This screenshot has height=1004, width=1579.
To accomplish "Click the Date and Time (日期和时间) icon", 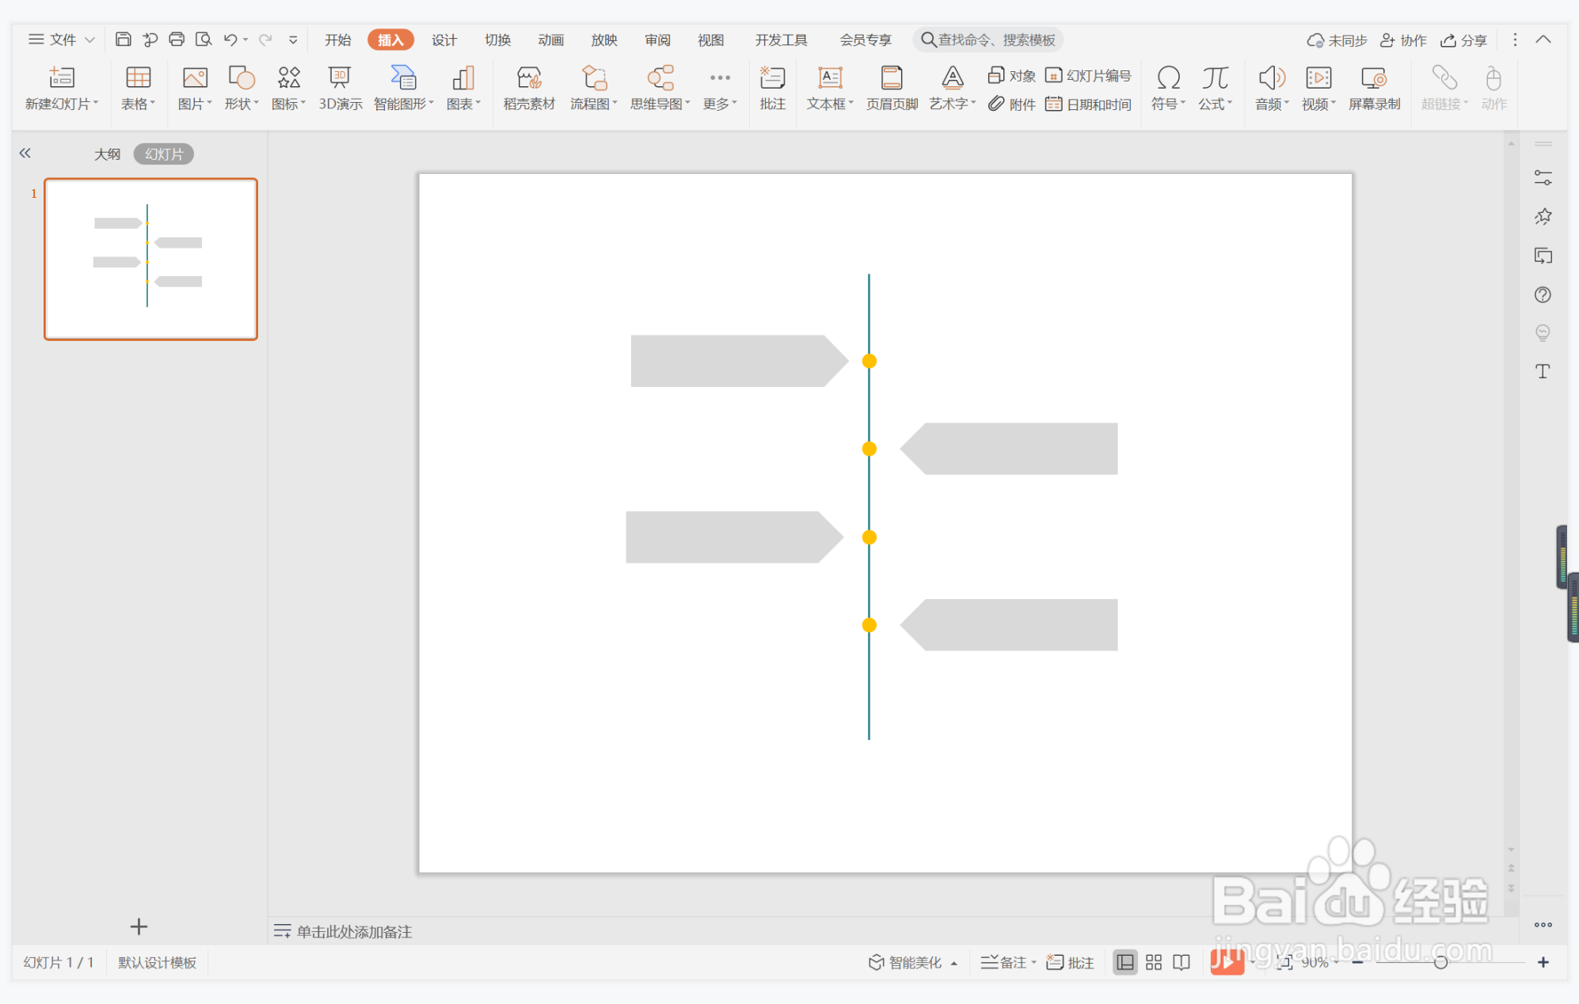I will pos(1088,104).
